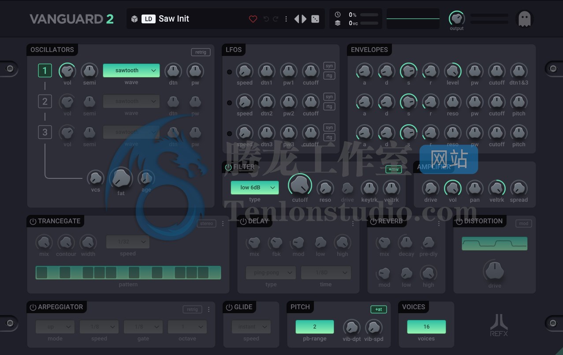
Task: Click the pb-range value field
Action: point(315,327)
